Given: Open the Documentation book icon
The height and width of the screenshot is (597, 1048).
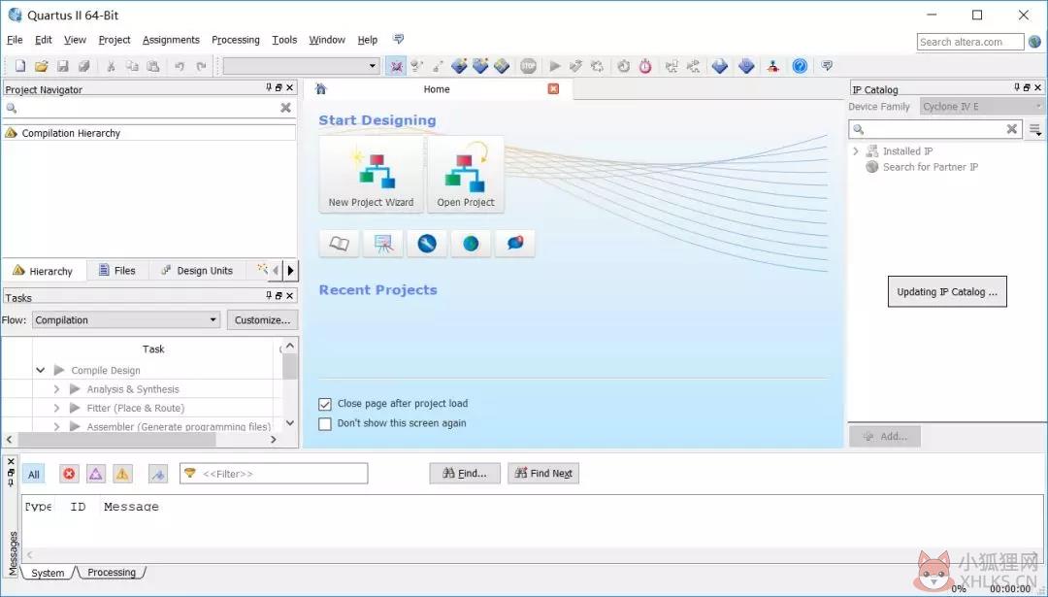Looking at the screenshot, I should click(x=340, y=244).
